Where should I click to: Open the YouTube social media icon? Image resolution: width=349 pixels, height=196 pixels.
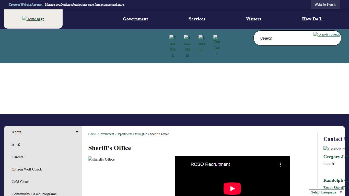pyautogui.click(x=217, y=45)
